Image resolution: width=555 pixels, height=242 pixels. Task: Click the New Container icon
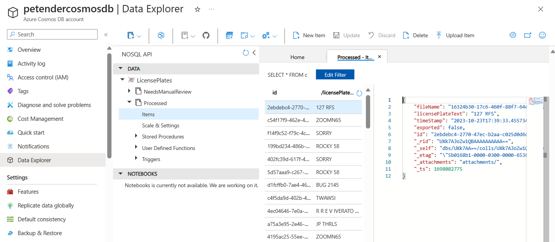(131, 35)
